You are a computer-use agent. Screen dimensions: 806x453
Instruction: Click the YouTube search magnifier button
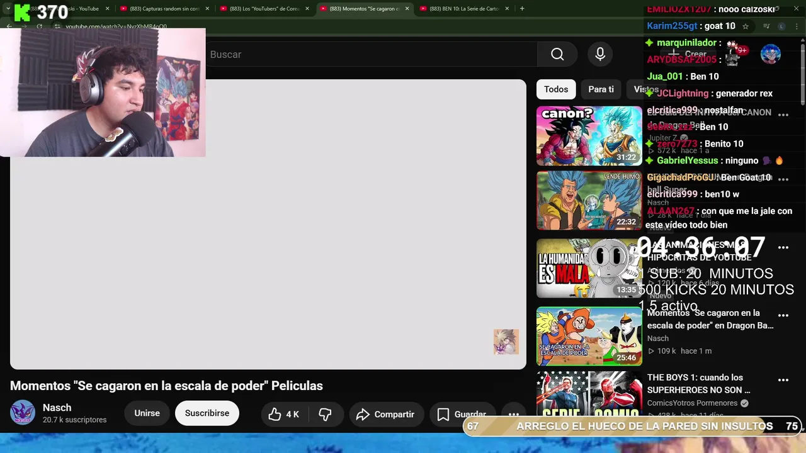[x=557, y=54]
